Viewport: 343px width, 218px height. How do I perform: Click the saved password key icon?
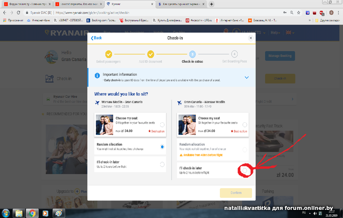285,13
